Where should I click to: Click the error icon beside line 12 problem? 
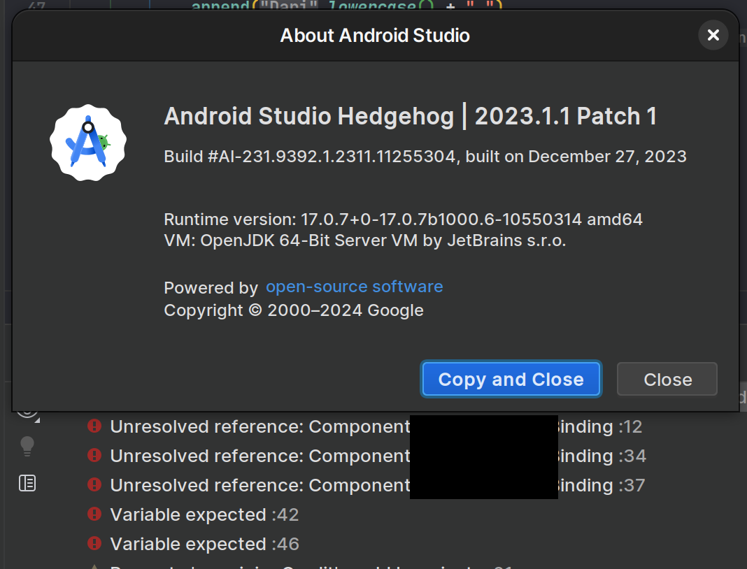click(x=94, y=426)
